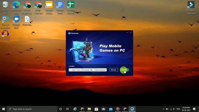Close the GameLoop installer window
The image size is (199, 112).
(131, 33)
